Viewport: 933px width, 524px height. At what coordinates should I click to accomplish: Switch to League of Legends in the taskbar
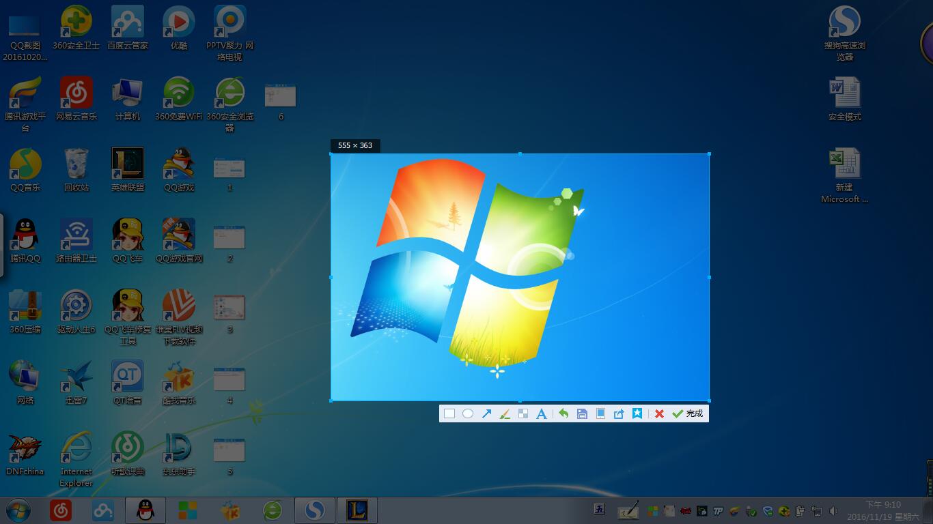point(357,510)
